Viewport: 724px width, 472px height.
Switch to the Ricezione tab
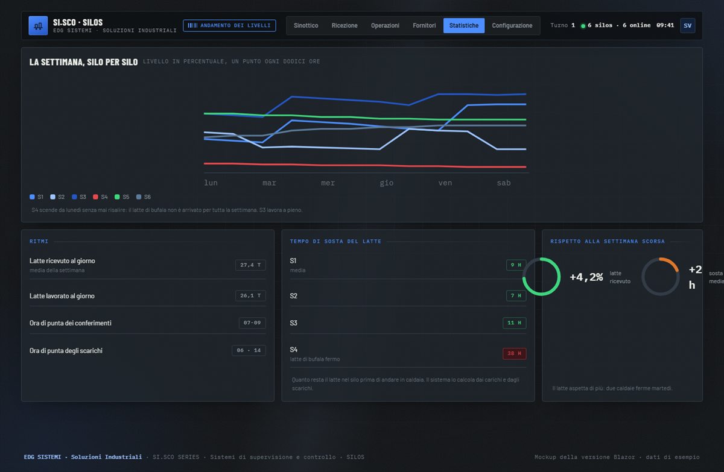coord(345,25)
